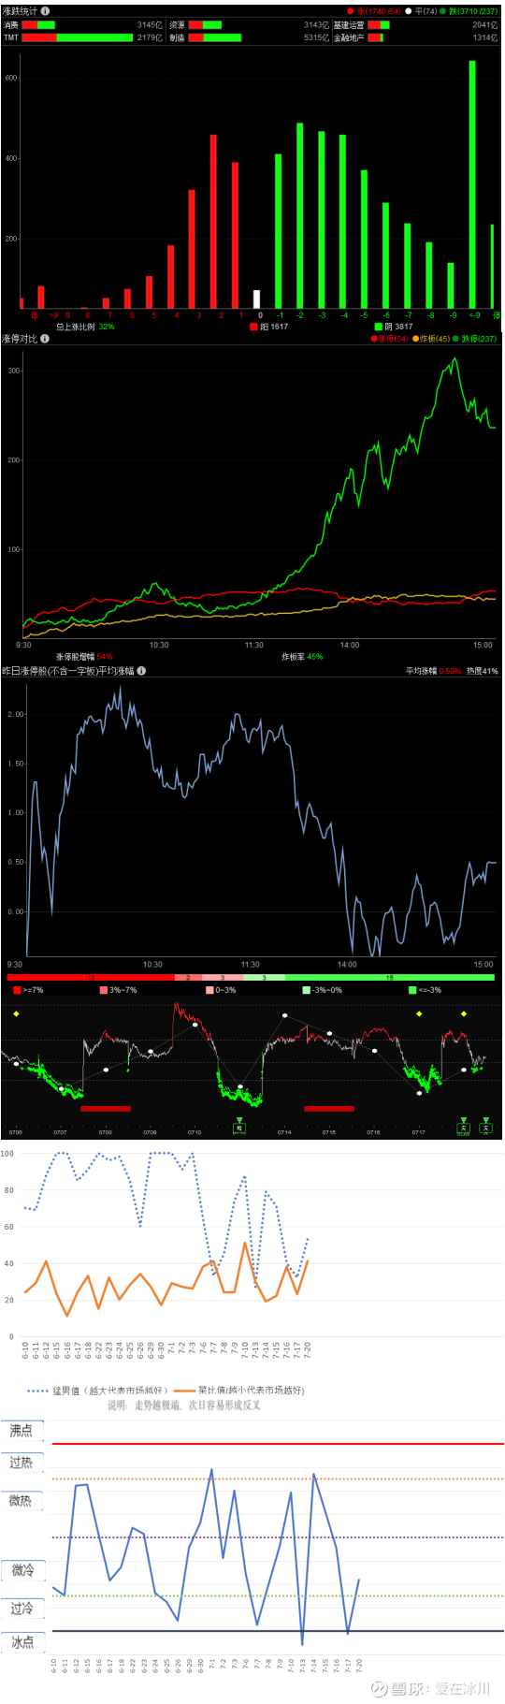
Task: Click the rightmost green marker icon on K-line chart
Action: pos(485,1127)
